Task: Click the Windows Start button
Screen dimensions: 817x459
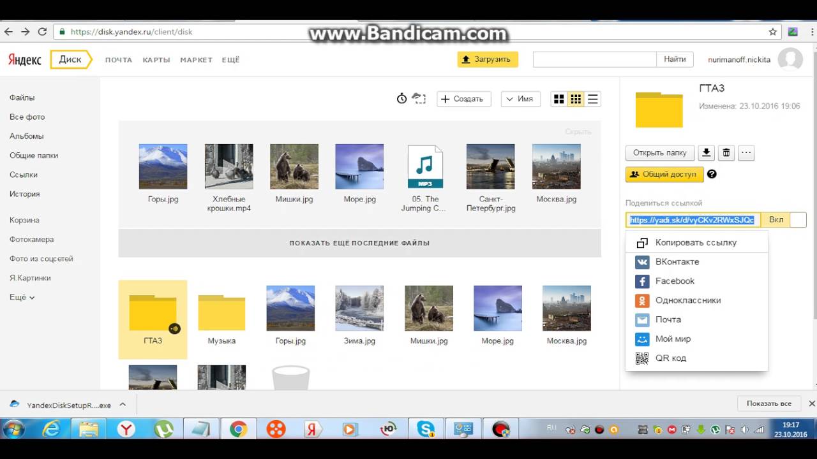Action: click(13, 429)
